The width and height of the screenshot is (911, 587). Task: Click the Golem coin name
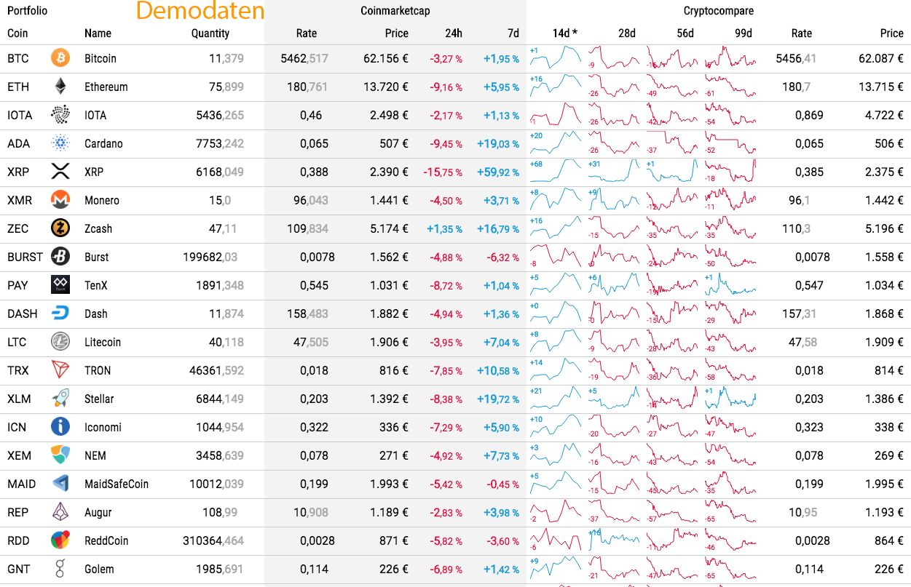coord(99,569)
